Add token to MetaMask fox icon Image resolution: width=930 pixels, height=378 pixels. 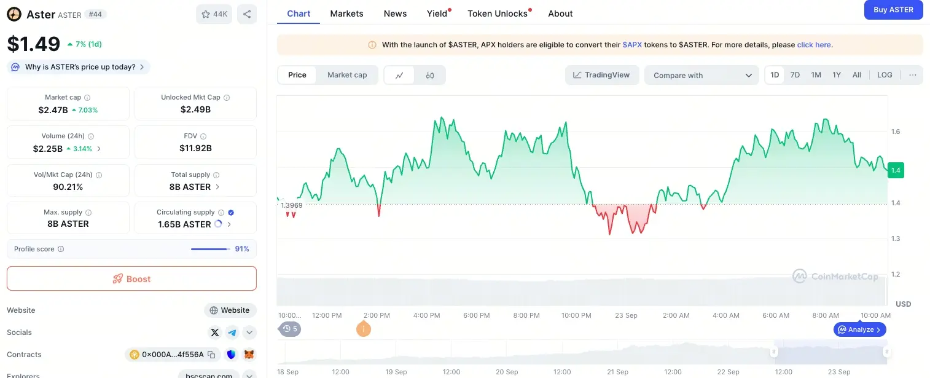[x=249, y=355]
